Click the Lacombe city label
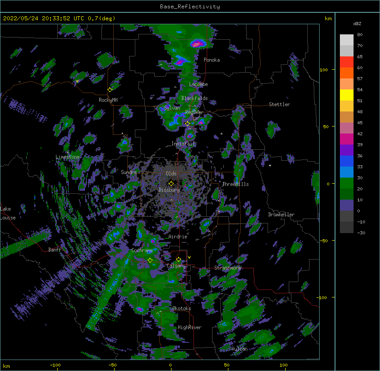 click(198, 84)
